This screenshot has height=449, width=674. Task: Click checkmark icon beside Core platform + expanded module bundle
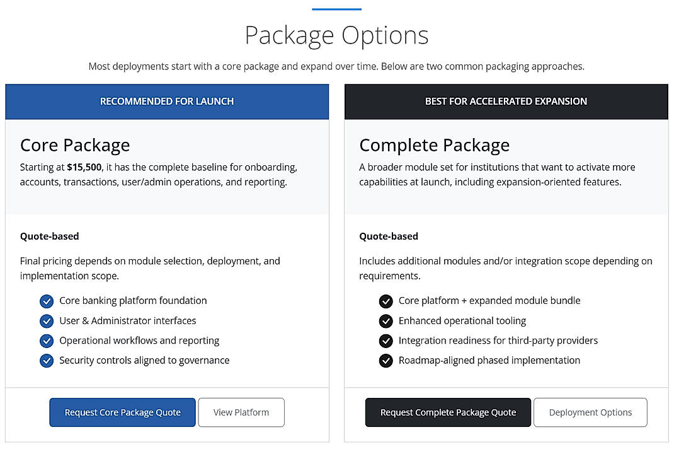click(386, 301)
